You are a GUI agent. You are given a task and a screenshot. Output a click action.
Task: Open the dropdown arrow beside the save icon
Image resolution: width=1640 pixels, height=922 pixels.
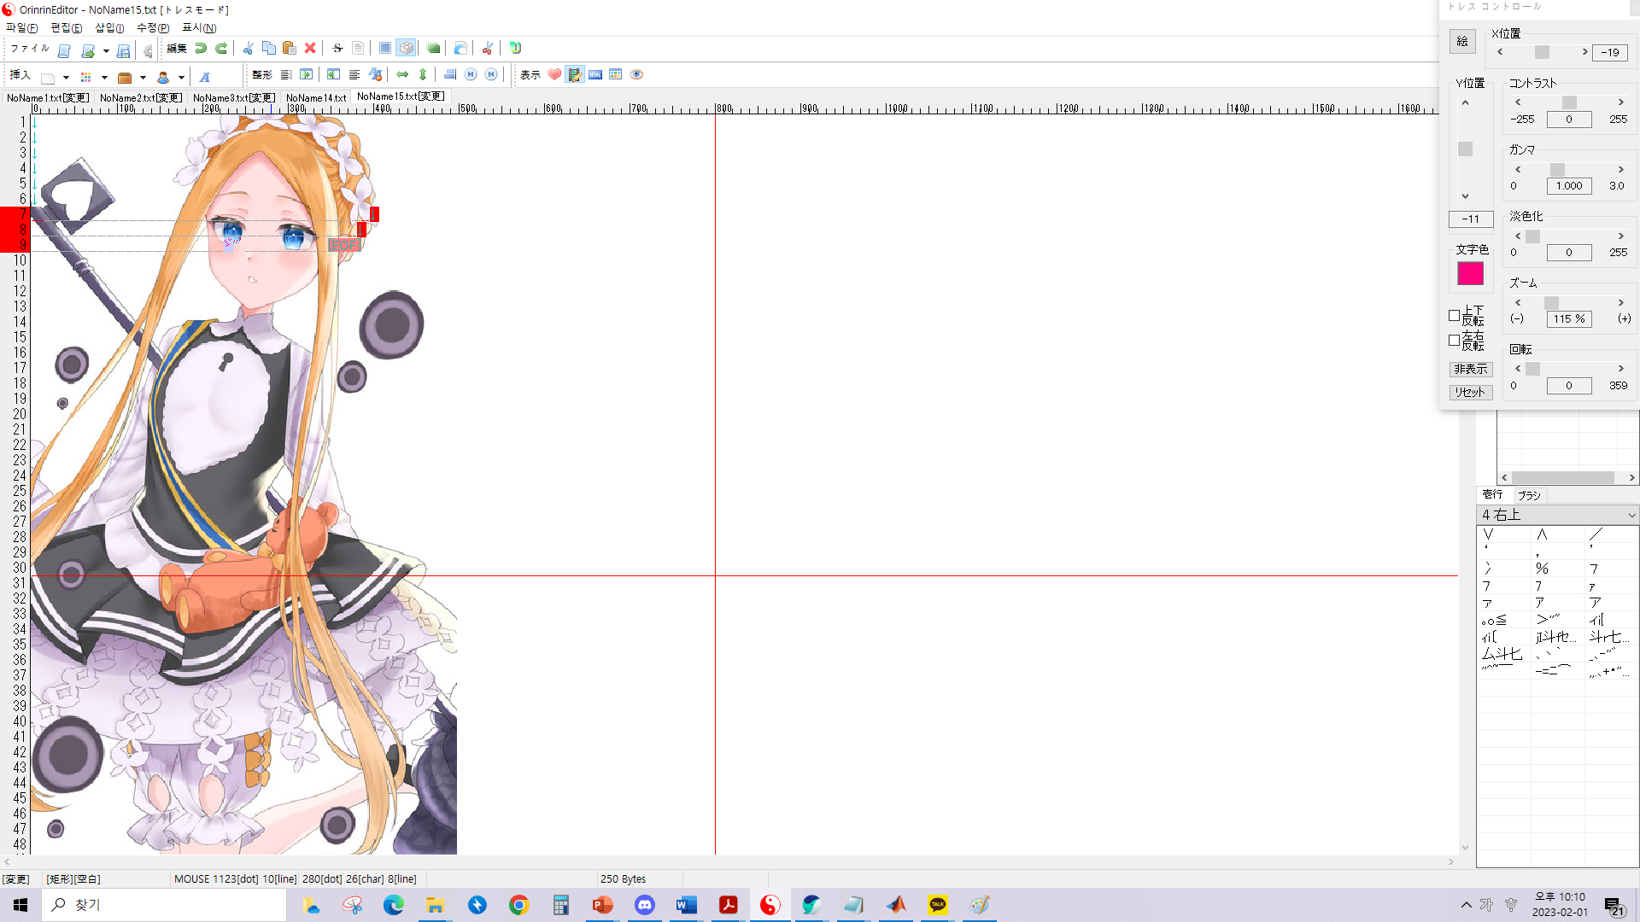106,51
